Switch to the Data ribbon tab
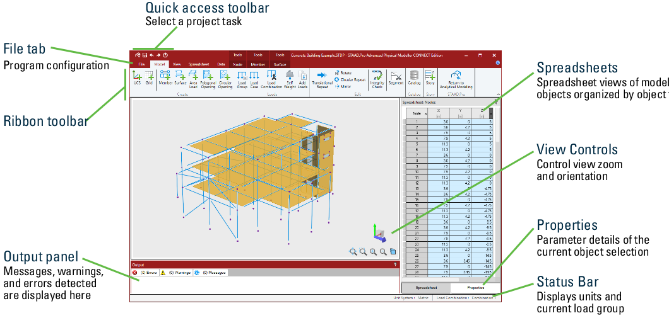Image resolution: width=669 pixels, height=318 pixels. tap(221, 64)
